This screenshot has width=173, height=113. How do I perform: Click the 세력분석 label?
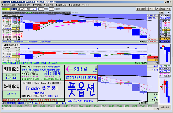[143, 103]
